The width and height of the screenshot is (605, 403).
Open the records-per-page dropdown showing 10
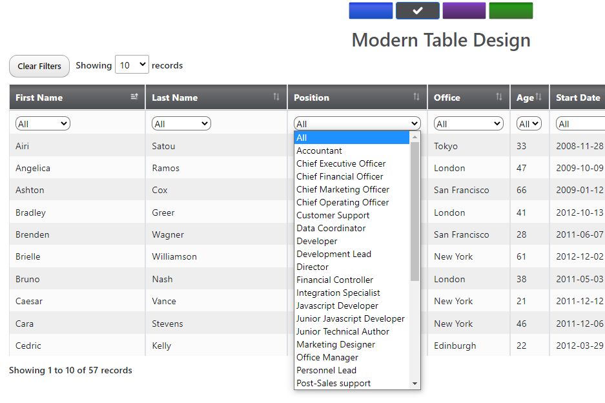tap(132, 65)
